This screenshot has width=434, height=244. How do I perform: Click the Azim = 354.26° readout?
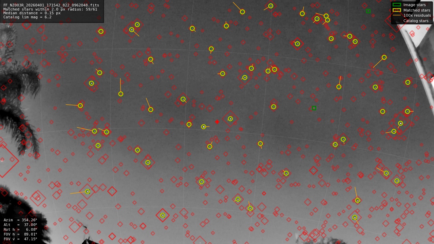(x=20, y=220)
